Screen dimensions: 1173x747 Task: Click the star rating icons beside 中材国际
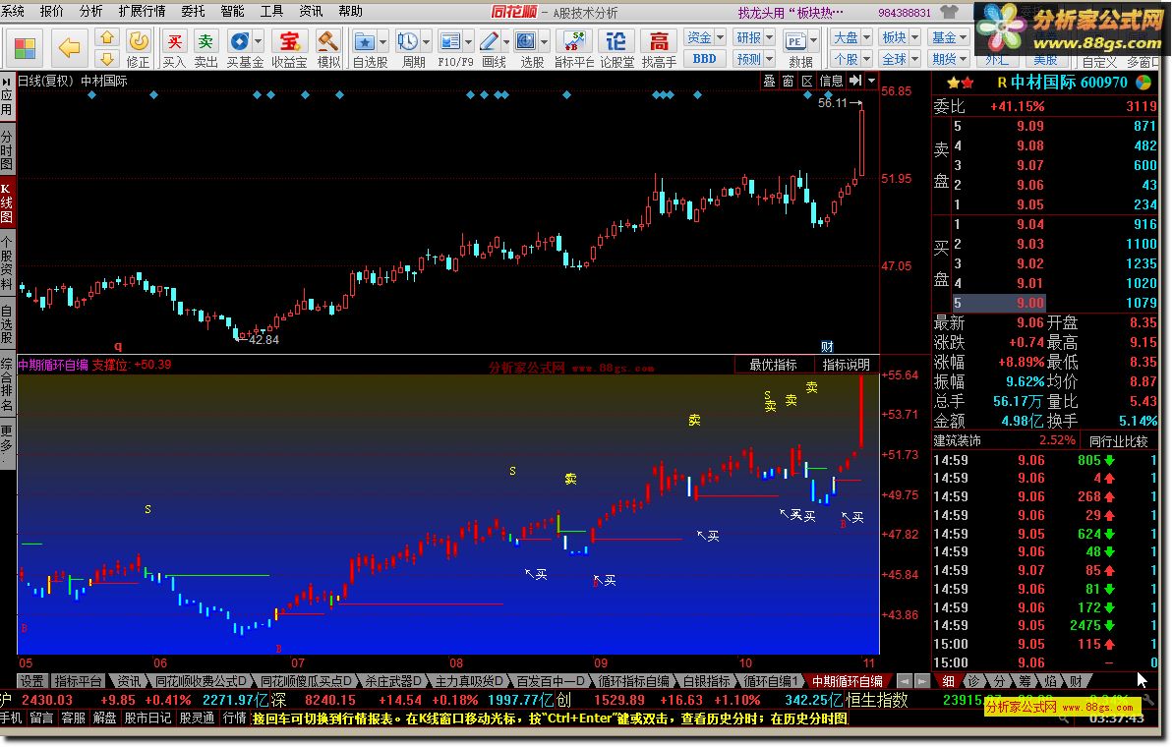pyautogui.click(x=961, y=83)
